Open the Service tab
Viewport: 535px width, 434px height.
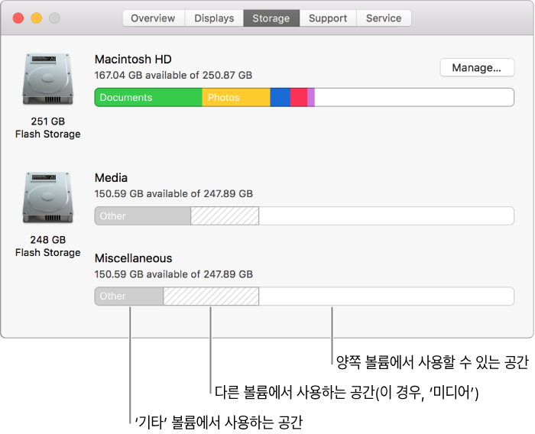pyautogui.click(x=384, y=18)
